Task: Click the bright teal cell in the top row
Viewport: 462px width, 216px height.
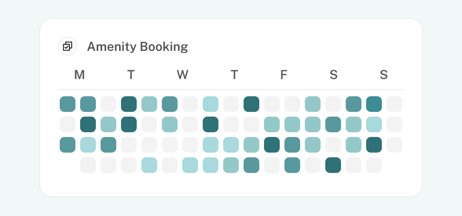Action: coord(374,104)
